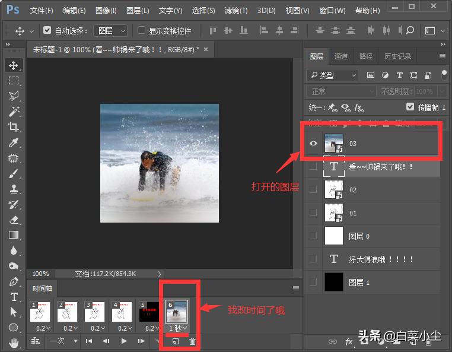Filter layers by pixel layer icon
Image resolution: width=452 pixels, height=352 pixels.
pyautogui.click(x=370, y=75)
